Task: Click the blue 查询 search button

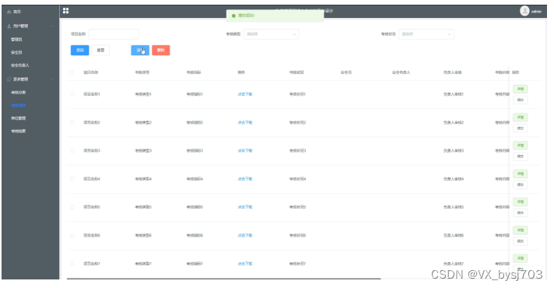Action: click(x=80, y=50)
